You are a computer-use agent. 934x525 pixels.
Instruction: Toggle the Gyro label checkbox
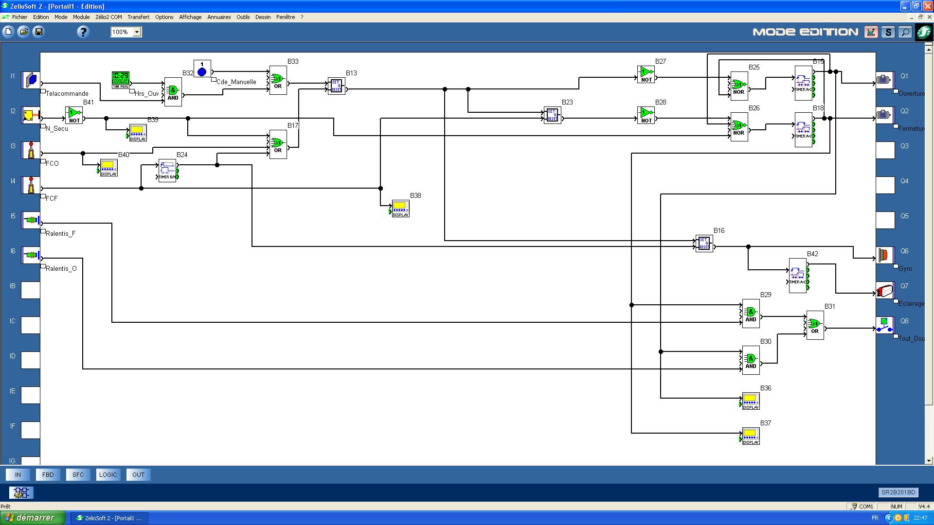pyautogui.click(x=896, y=266)
